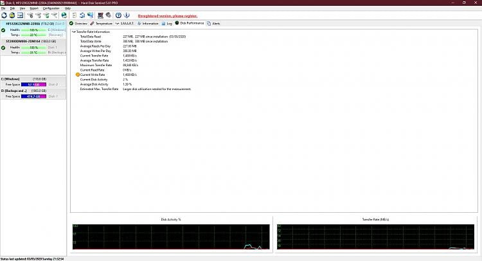Open the Configuration menu
This screenshot has height=261, width=482.
coord(51,8)
